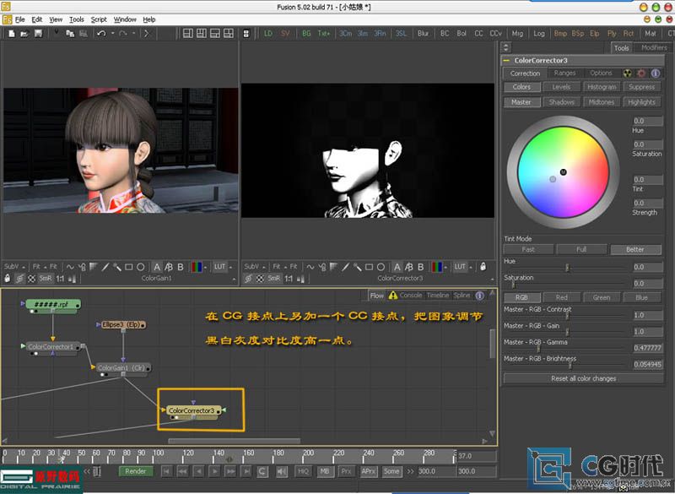Click the Redo arrow icon
This screenshot has width=675, height=494.
pyautogui.click(x=123, y=34)
